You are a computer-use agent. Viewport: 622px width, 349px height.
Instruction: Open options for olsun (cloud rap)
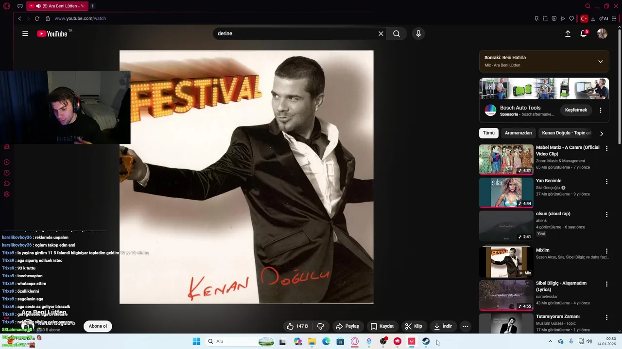pos(606,214)
